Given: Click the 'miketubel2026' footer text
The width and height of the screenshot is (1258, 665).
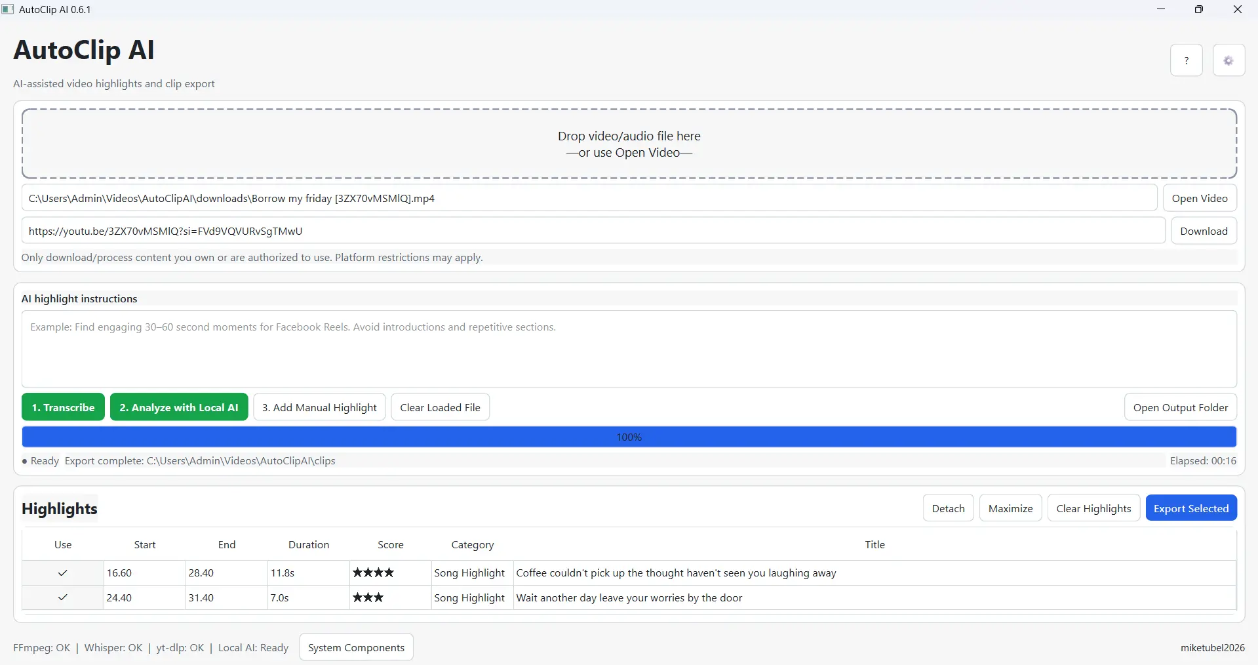Looking at the screenshot, I should coord(1213,648).
